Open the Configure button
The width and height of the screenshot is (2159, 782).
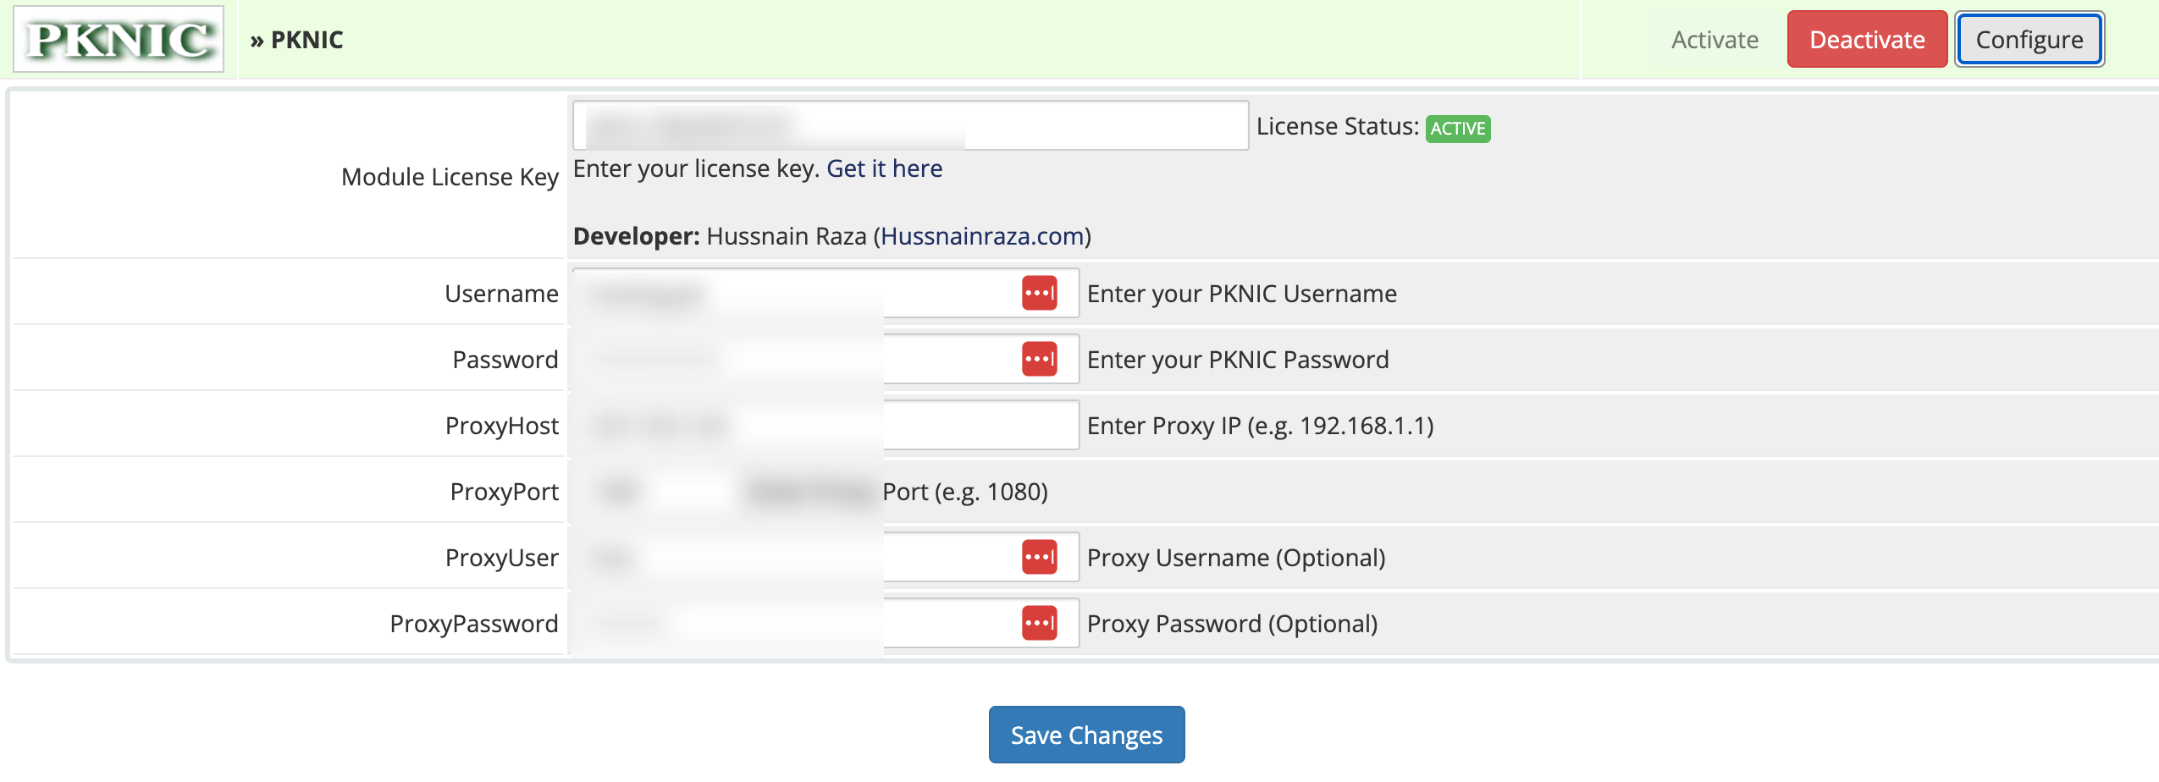[2029, 40]
